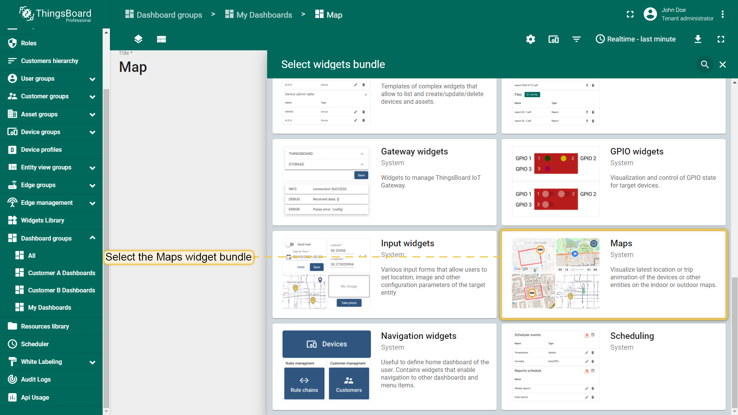Click the Audit Logs icon
Viewport: 738px width, 415px height.
(x=12, y=379)
